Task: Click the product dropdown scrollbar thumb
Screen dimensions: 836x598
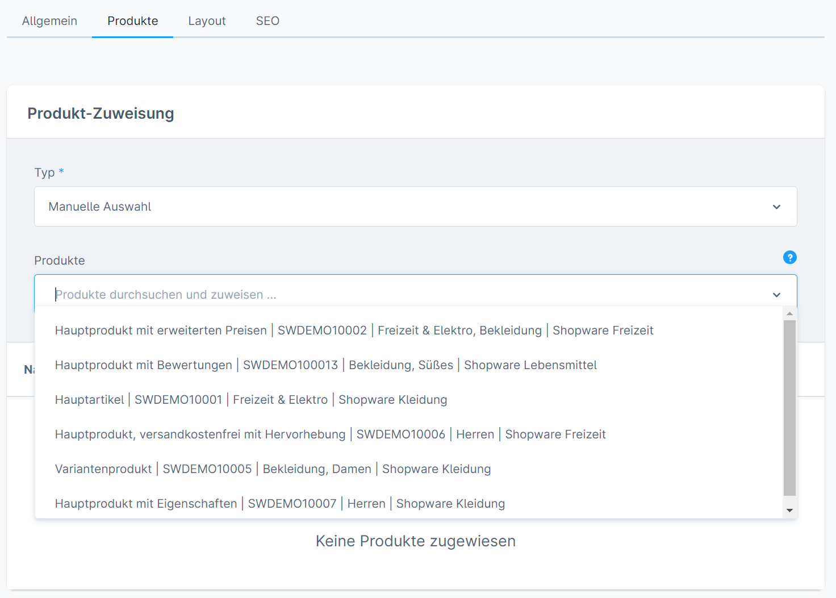Action: pos(789,408)
